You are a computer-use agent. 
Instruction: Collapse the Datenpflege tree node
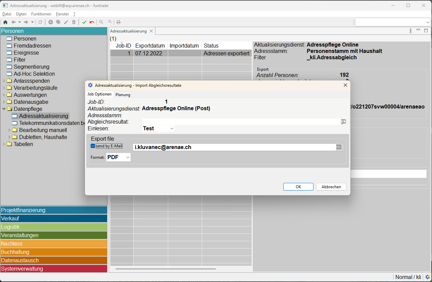click(x=4, y=109)
